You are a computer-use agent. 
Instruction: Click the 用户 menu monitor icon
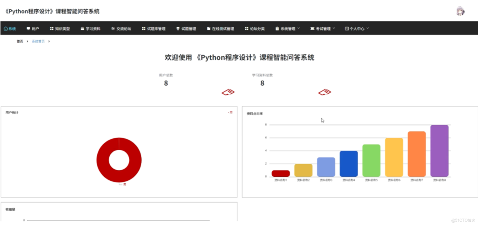click(x=28, y=29)
